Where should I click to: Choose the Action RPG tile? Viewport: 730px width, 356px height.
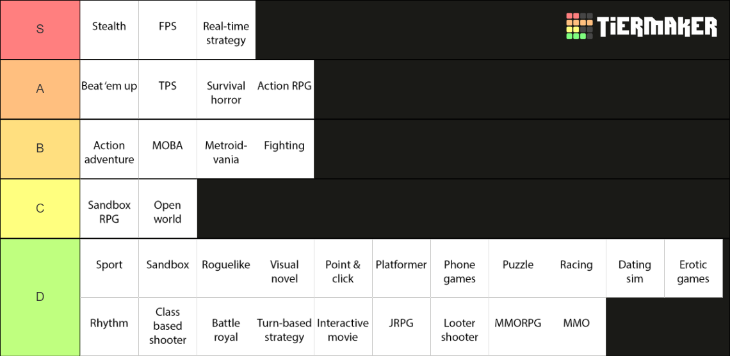coord(284,89)
